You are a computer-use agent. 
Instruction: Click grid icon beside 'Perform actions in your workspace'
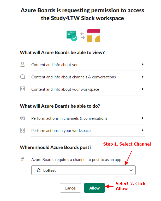[x=22, y=130]
